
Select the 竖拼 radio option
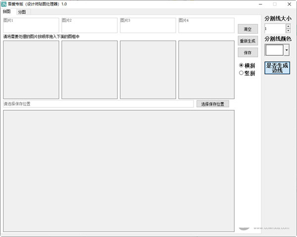[x=242, y=73]
